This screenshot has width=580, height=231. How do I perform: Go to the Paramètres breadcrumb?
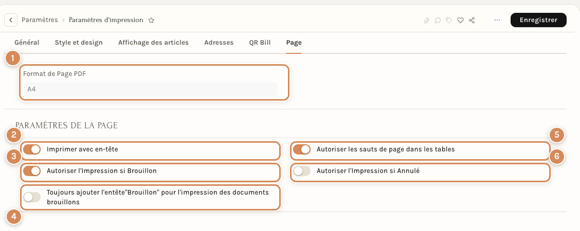[40, 20]
